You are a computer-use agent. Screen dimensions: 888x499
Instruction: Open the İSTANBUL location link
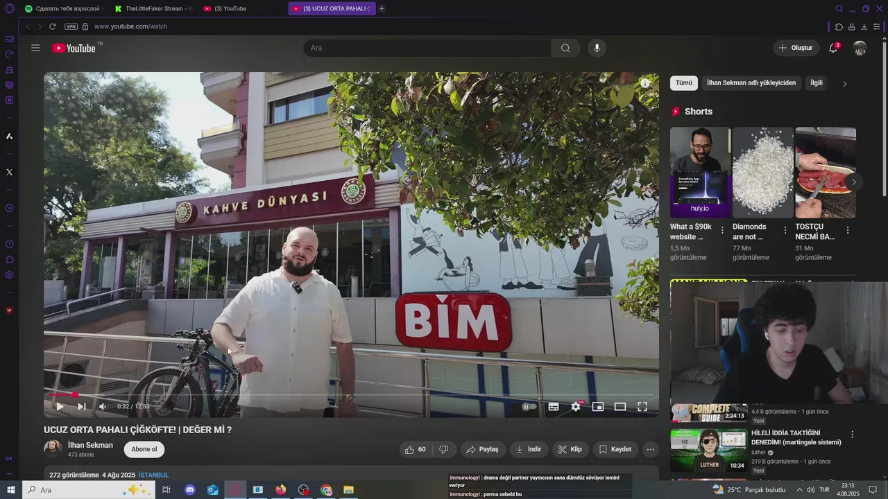click(x=153, y=475)
